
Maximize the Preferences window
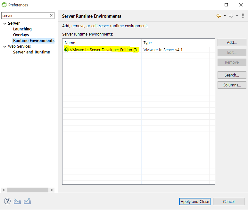point(226,5)
